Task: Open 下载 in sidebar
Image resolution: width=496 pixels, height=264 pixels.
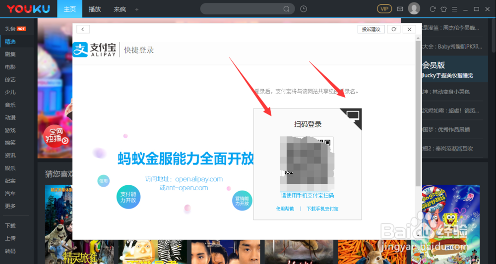Action: pos(10,226)
